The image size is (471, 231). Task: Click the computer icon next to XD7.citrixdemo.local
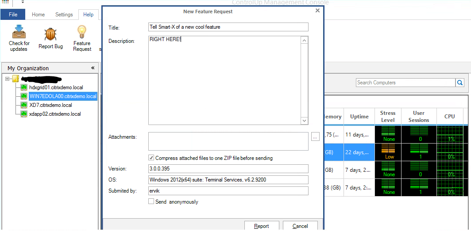24,105
